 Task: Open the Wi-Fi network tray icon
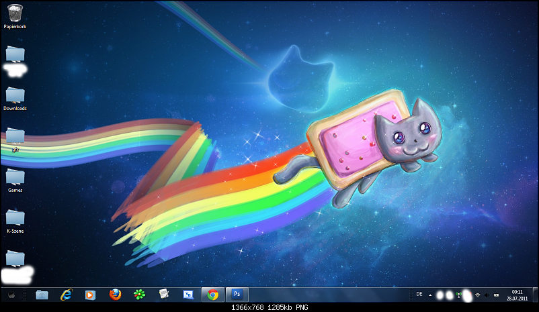[x=477, y=295]
